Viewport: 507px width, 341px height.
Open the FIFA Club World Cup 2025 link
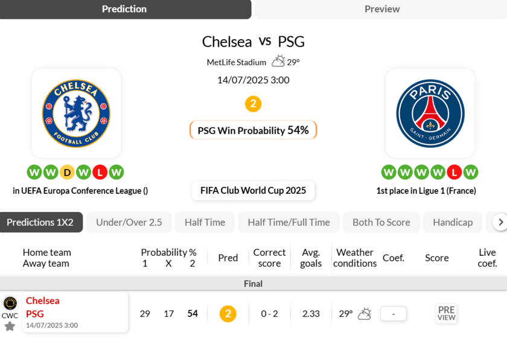pyautogui.click(x=253, y=191)
